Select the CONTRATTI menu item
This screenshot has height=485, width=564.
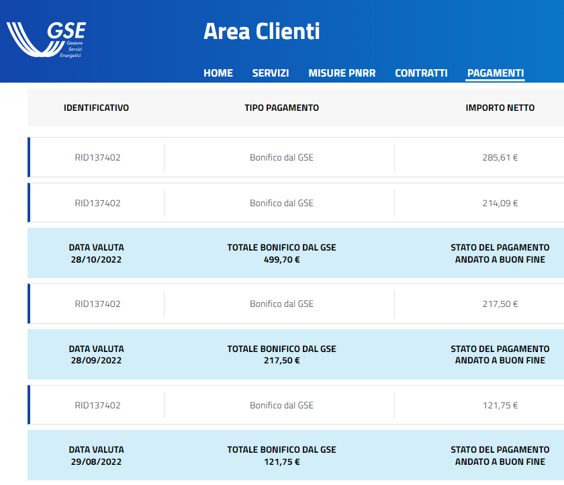pos(421,73)
